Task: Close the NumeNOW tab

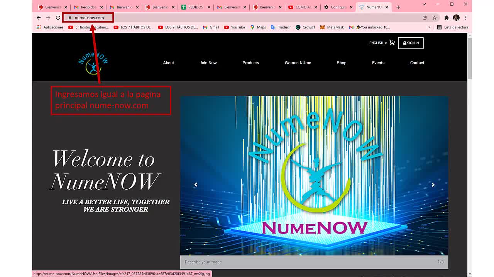Action: 387,7
